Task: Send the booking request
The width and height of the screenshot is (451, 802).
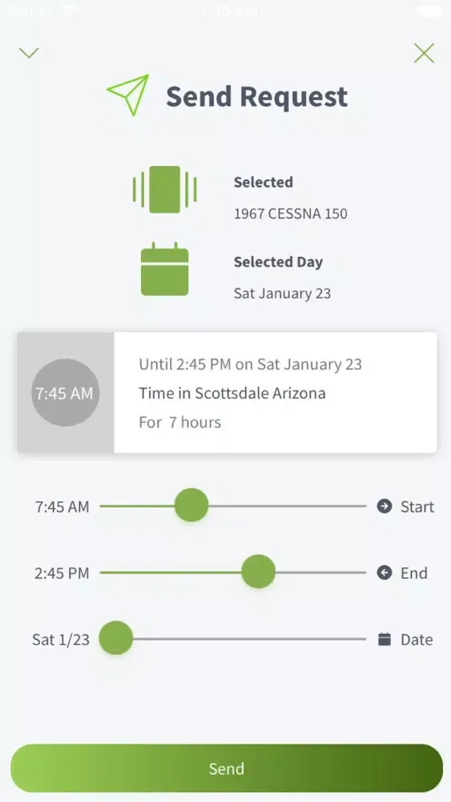Action: [x=226, y=768]
